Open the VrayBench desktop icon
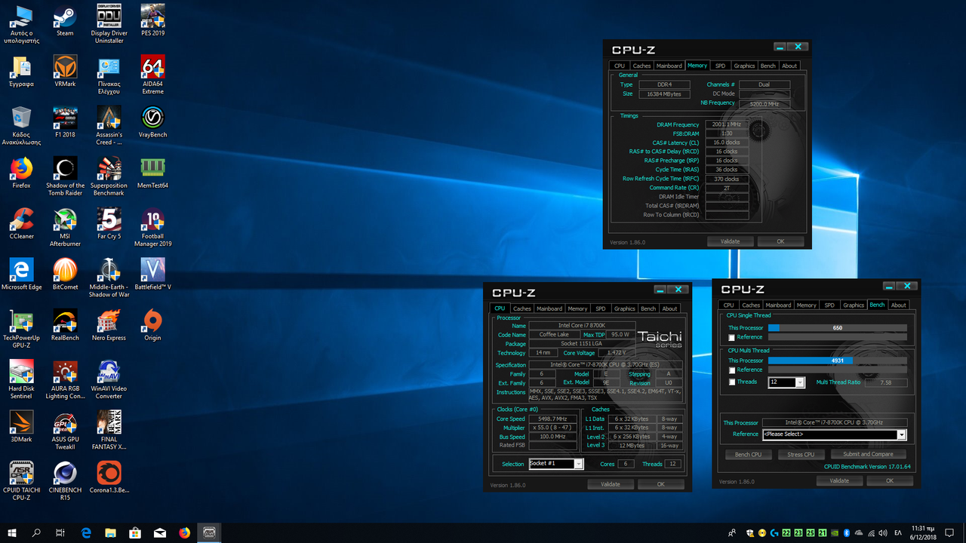This screenshot has height=543, width=966. pyautogui.click(x=152, y=121)
